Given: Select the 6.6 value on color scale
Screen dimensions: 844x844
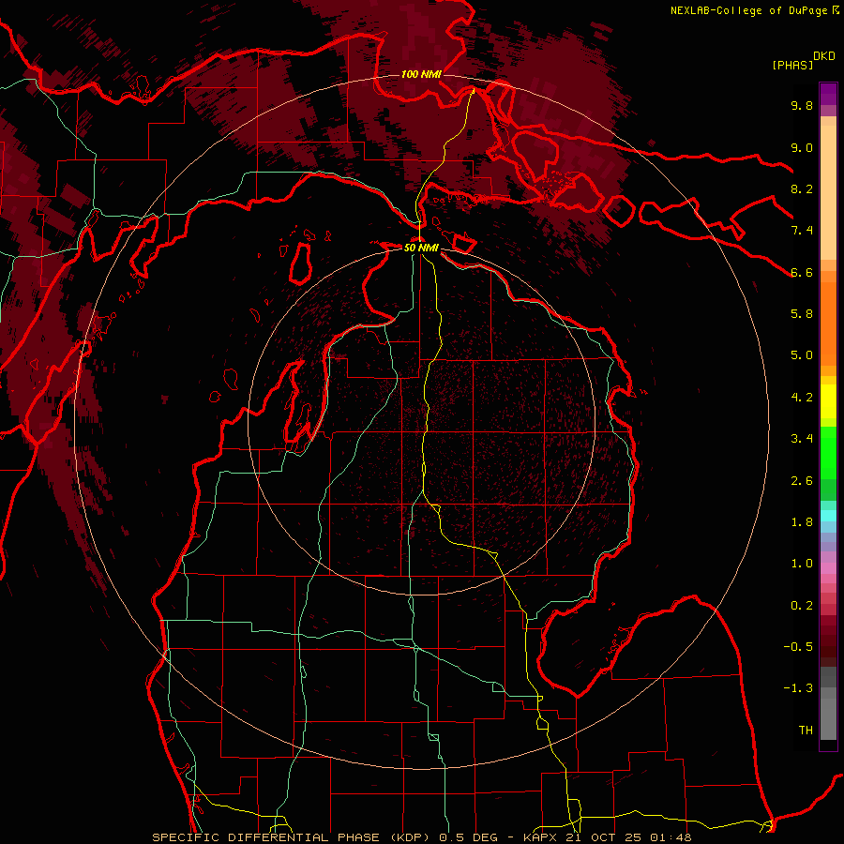Looking at the screenshot, I should click(802, 272).
